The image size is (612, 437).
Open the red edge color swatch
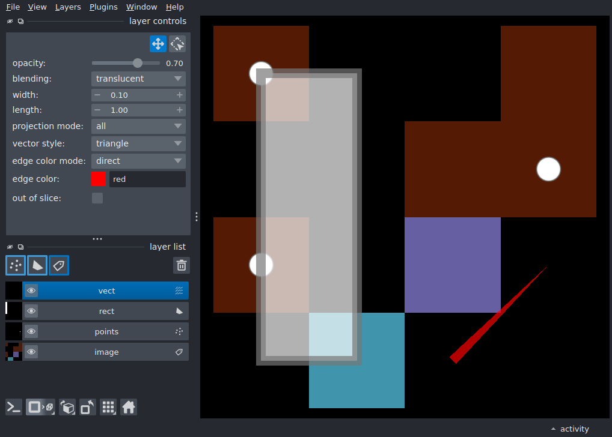pos(99,179)
